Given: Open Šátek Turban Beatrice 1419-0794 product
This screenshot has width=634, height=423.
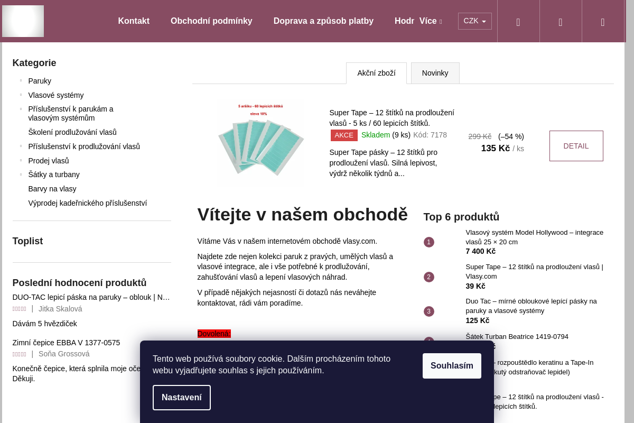Looking at the screenshot, I should 517,336.
